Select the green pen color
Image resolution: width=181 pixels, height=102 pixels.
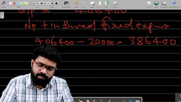[23, 3]
